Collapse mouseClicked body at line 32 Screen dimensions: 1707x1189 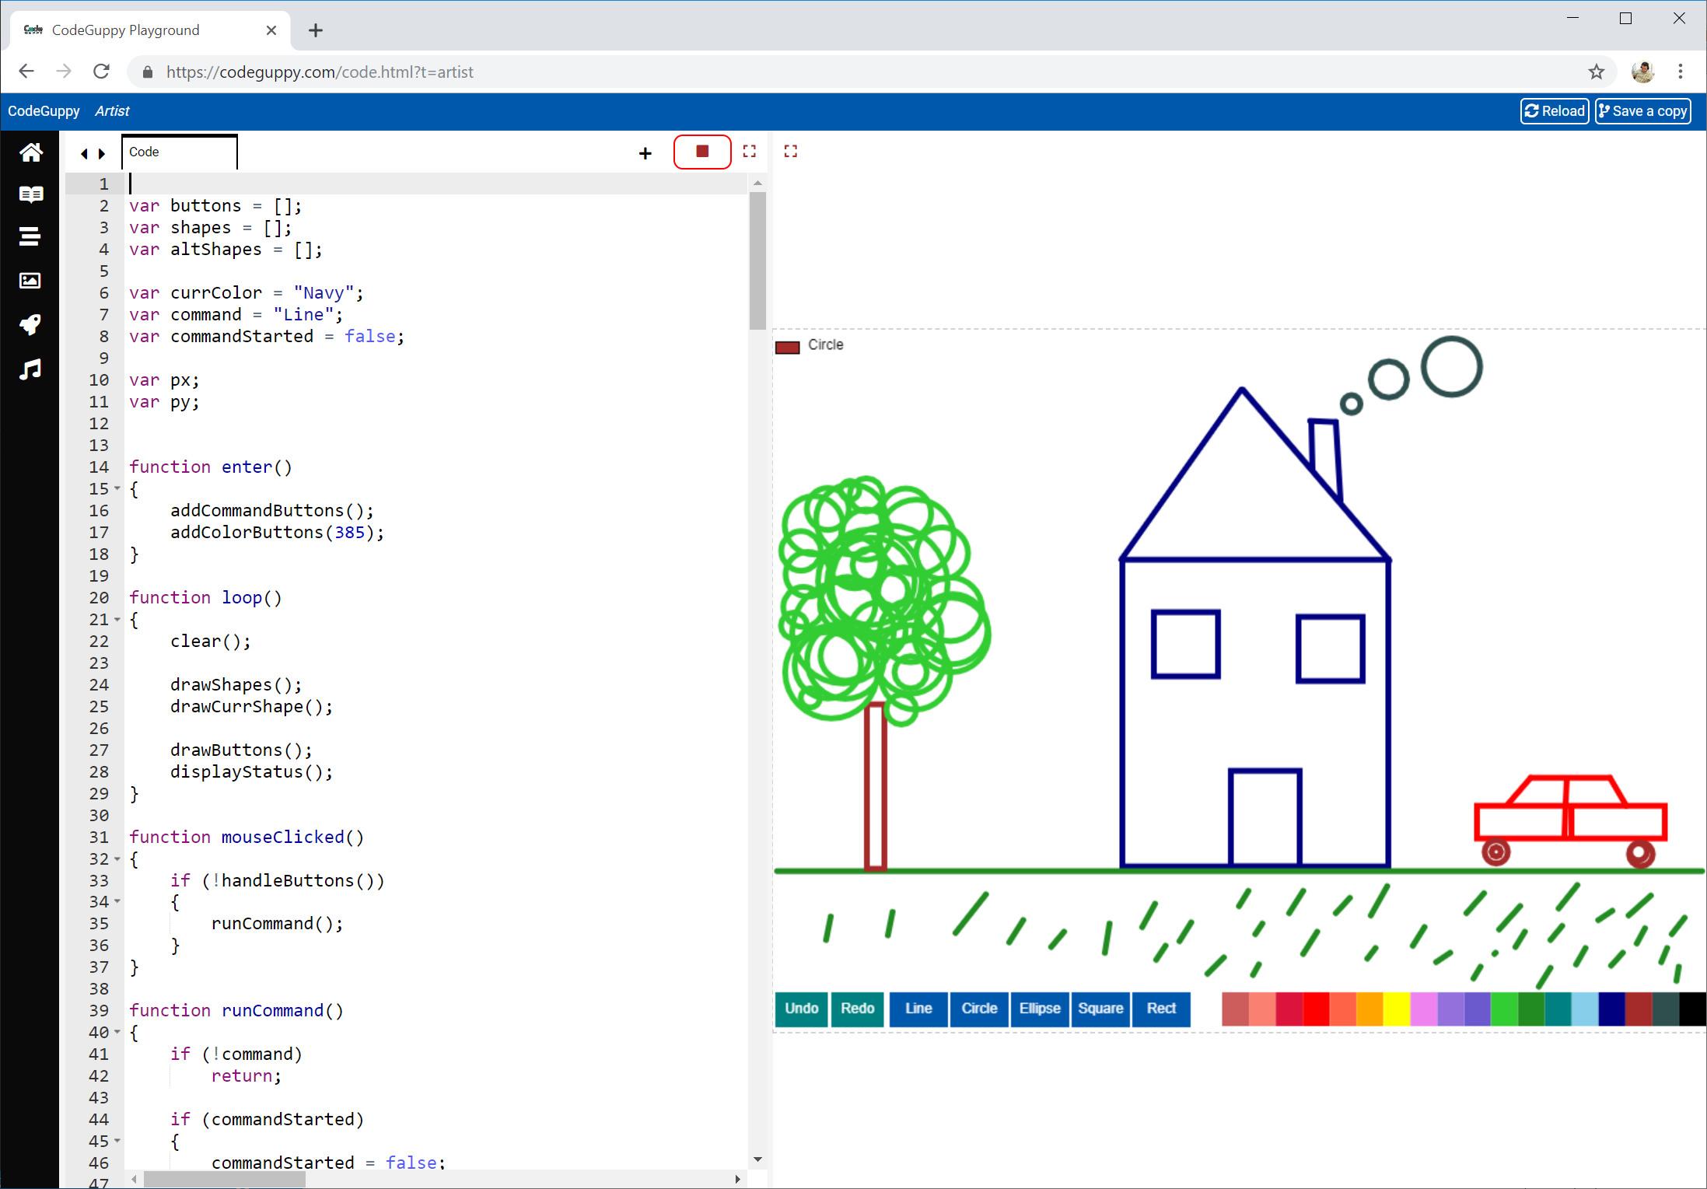(x=117, y=859)
